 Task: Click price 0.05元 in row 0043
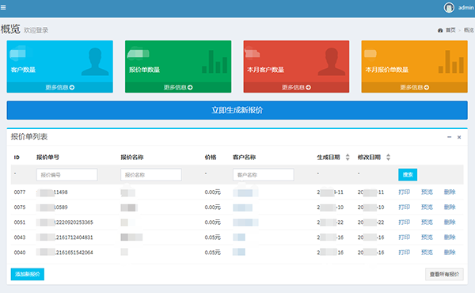click(213, 238)
